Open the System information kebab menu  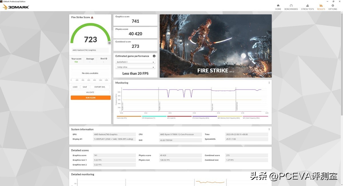click(269, 129)
